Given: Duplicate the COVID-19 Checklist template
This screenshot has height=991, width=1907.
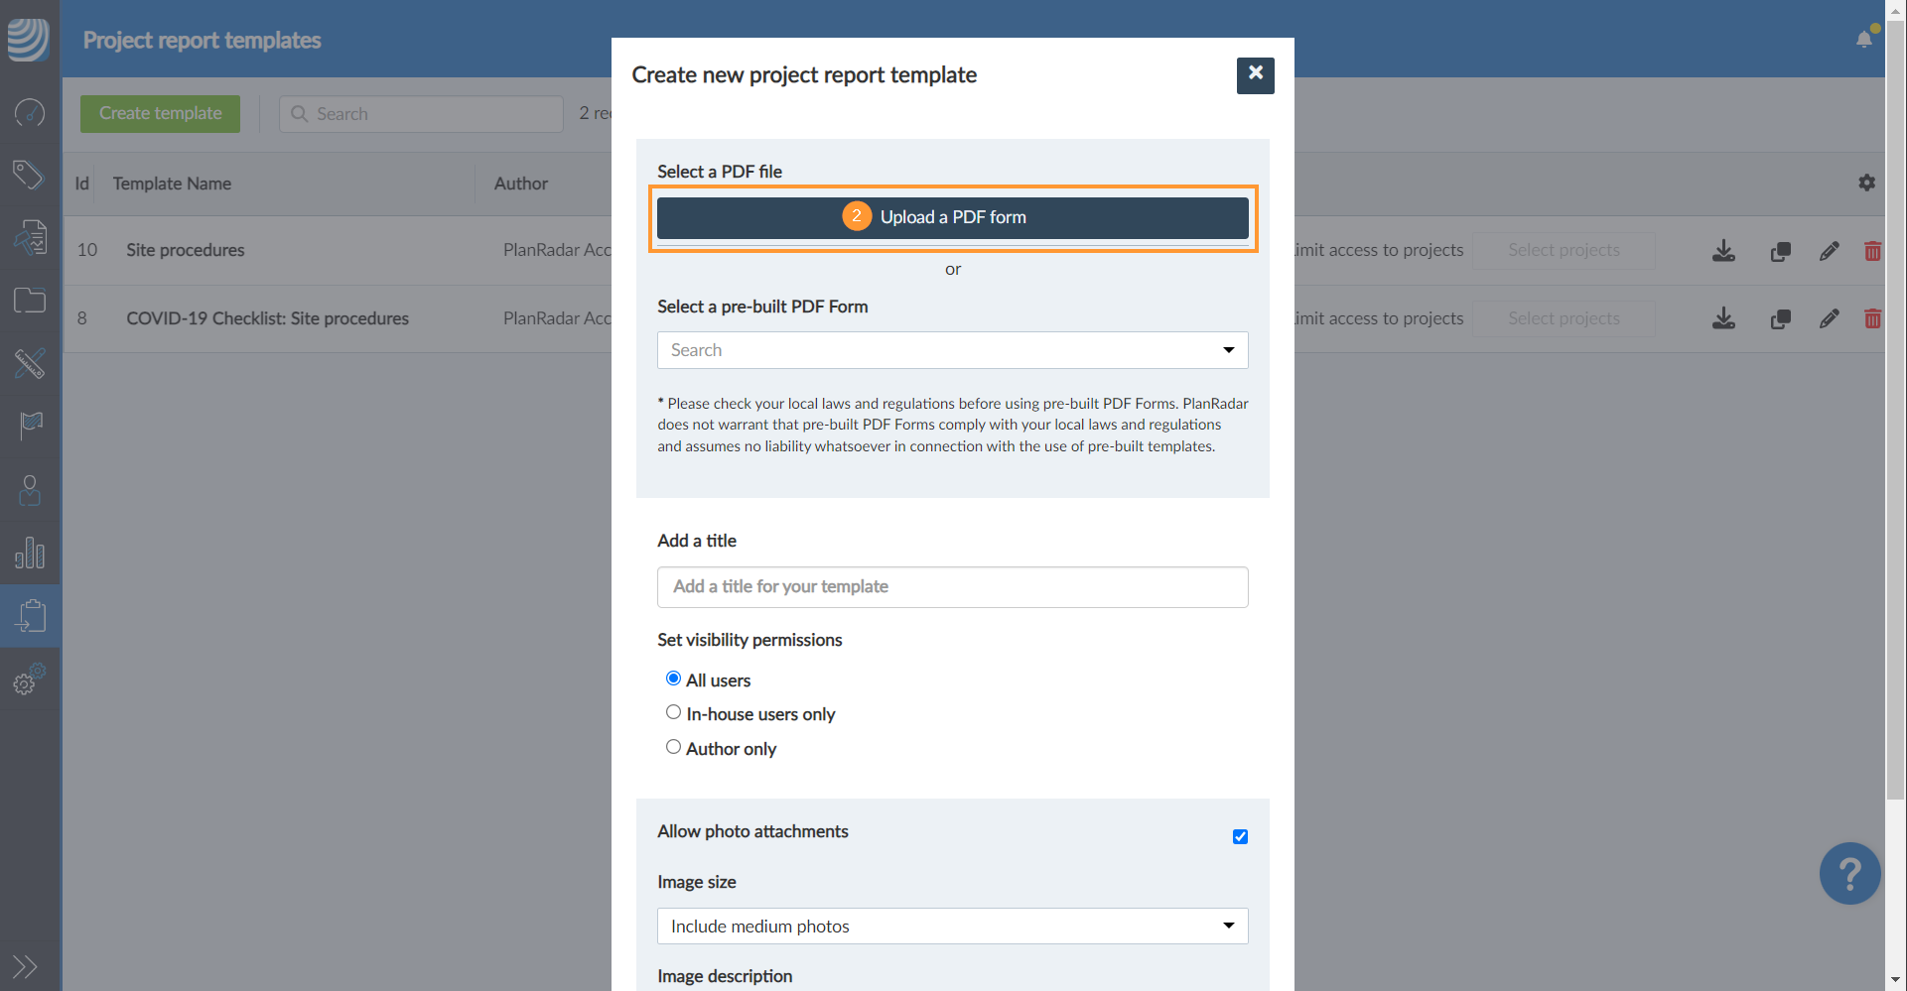Looking at the screenshot, I should coord(1781,319).
